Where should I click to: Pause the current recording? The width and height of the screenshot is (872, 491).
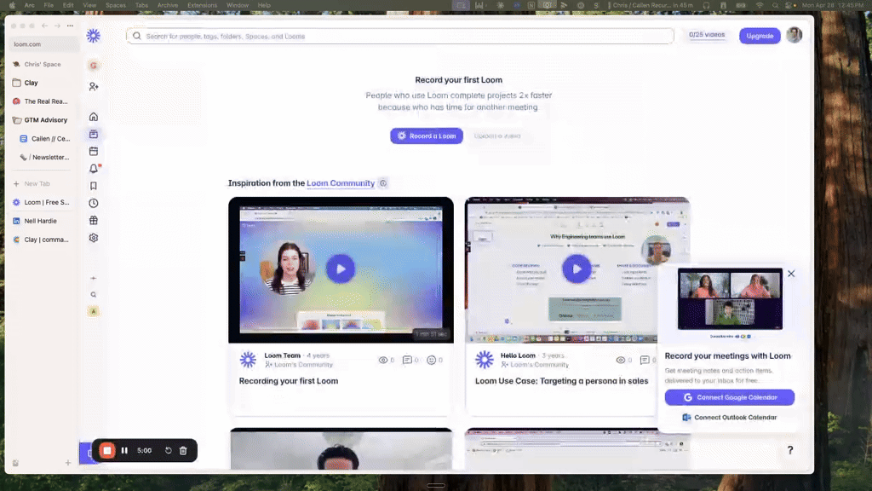tap(124, 450)
